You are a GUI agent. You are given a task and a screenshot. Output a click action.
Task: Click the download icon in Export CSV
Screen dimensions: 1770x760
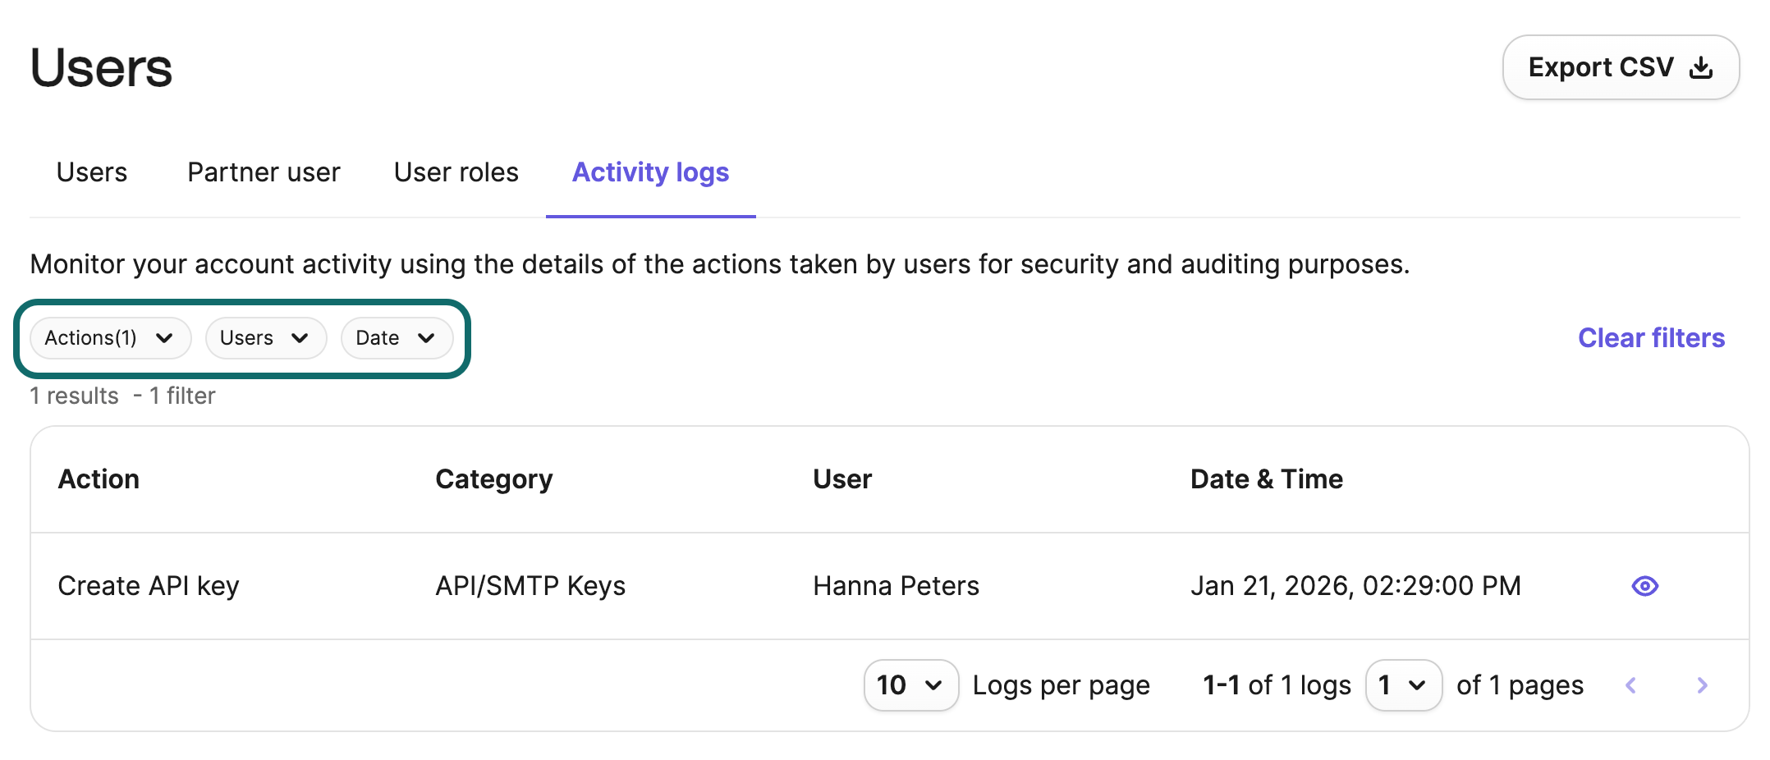[1701, 67]
